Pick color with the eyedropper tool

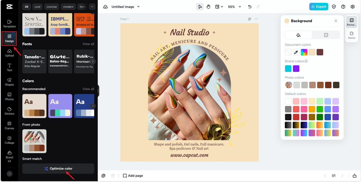click(296, 52)
